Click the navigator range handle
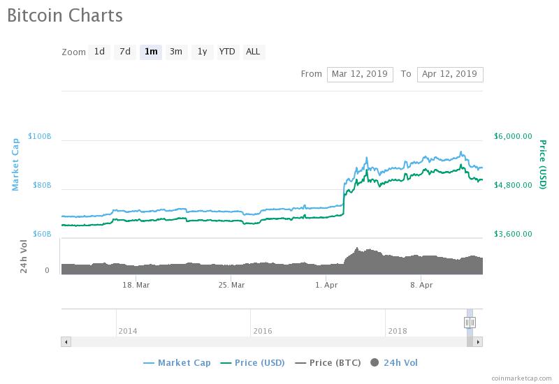Screen dimensions: 559x384 pos(470,322)
